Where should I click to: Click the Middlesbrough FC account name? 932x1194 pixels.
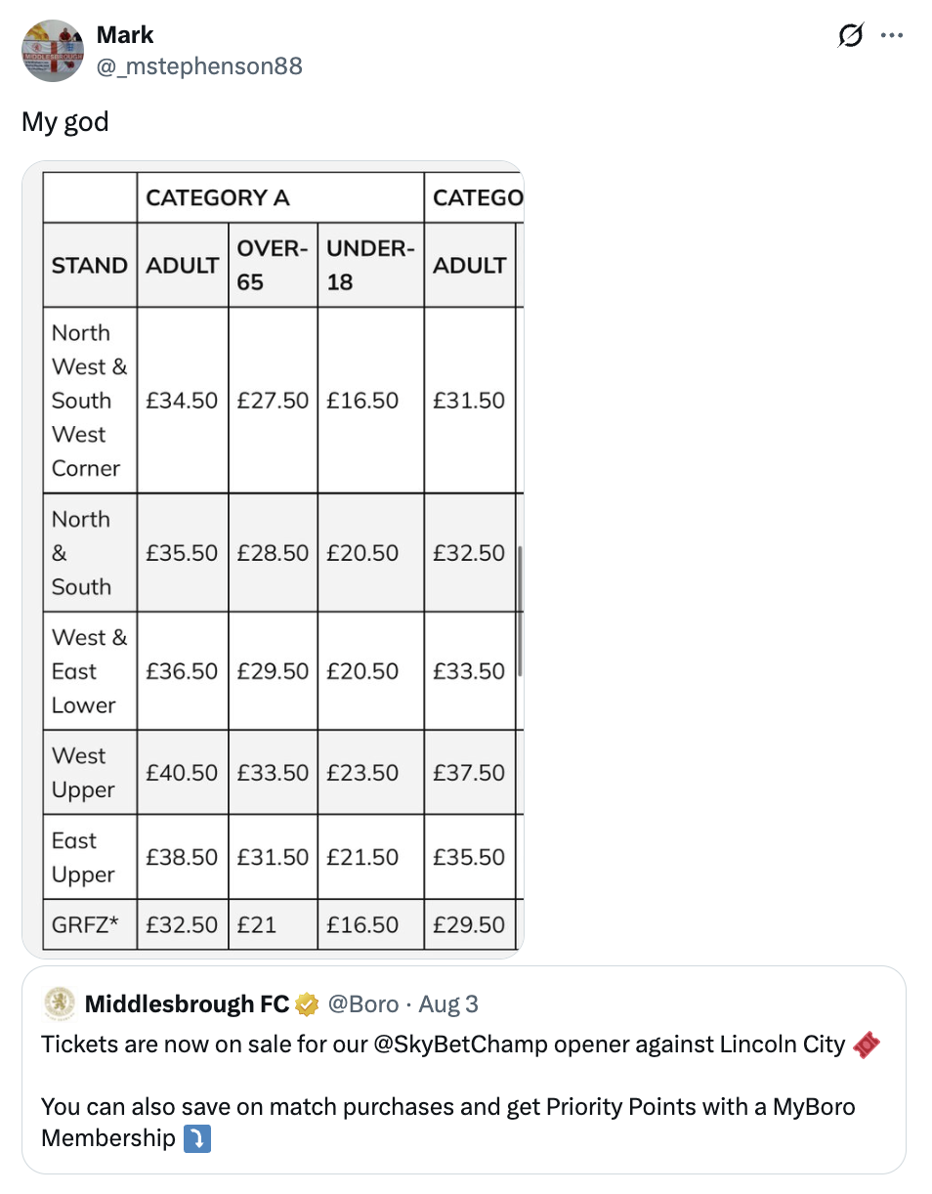[x=187, y=1003]
